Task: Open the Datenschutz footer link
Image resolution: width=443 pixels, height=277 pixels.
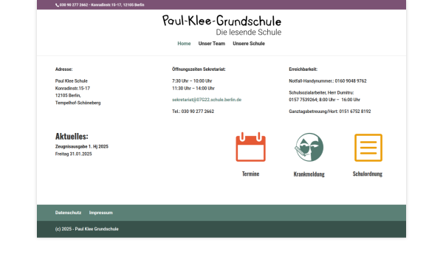Action: coord(68,213)
